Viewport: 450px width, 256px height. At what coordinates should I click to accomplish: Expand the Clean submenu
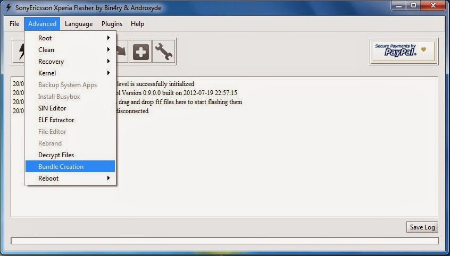[70, 50]
